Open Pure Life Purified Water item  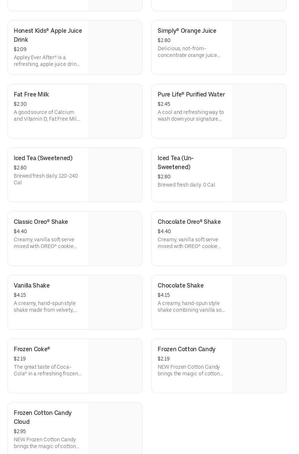[191, 95]
